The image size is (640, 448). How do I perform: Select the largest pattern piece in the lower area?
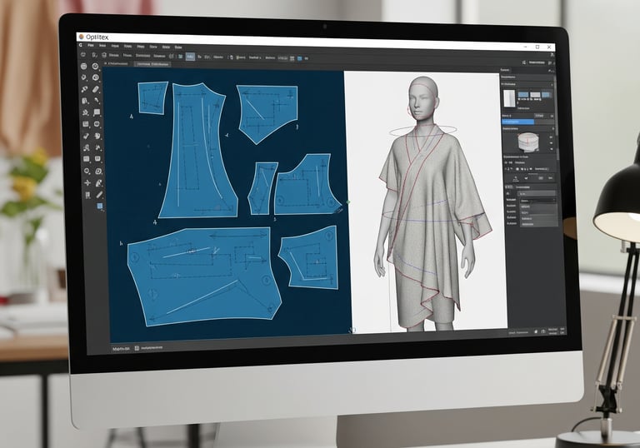pyautogui.click(x=204, y=276)
